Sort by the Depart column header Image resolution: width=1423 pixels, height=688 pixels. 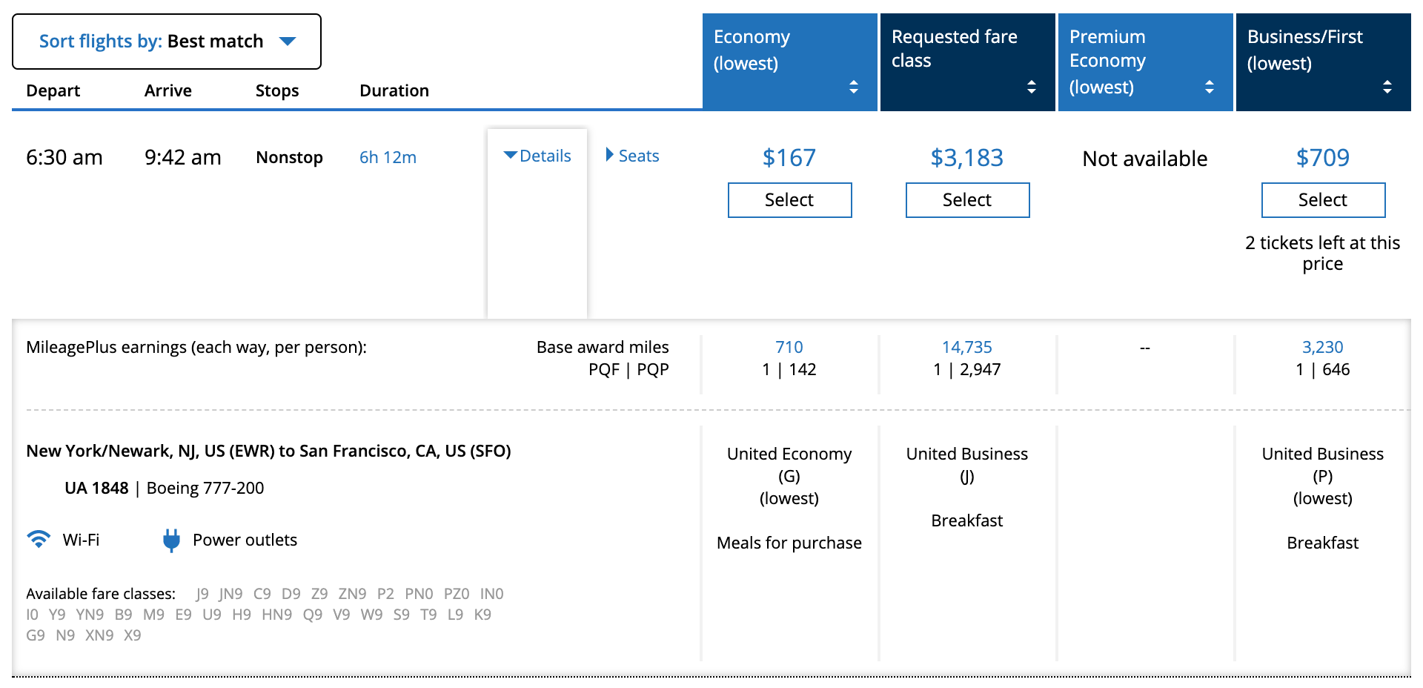(x=53, y=90)
